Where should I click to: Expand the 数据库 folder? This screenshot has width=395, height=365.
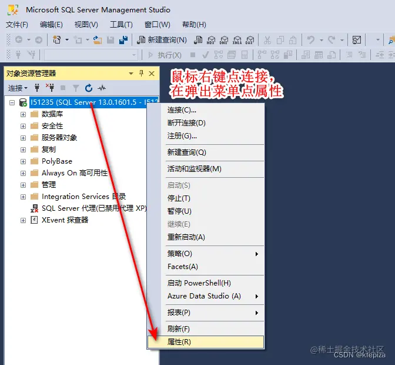coord(23,115)
